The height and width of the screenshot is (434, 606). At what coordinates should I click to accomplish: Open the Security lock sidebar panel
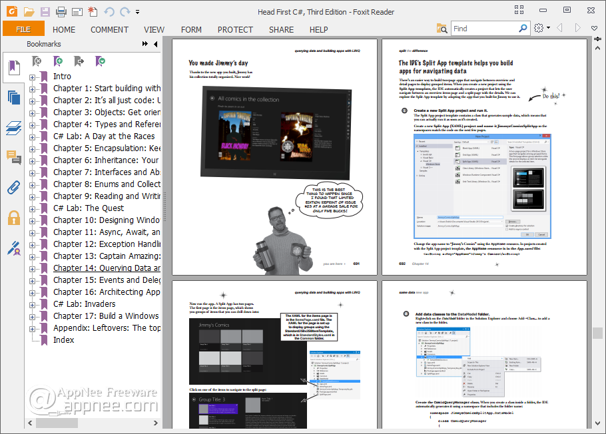(14, 218)
